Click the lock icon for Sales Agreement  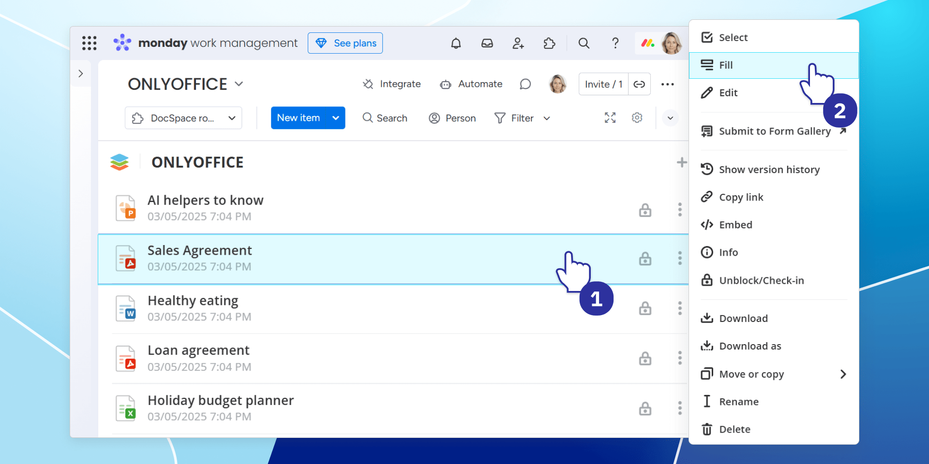coord(645,259)
